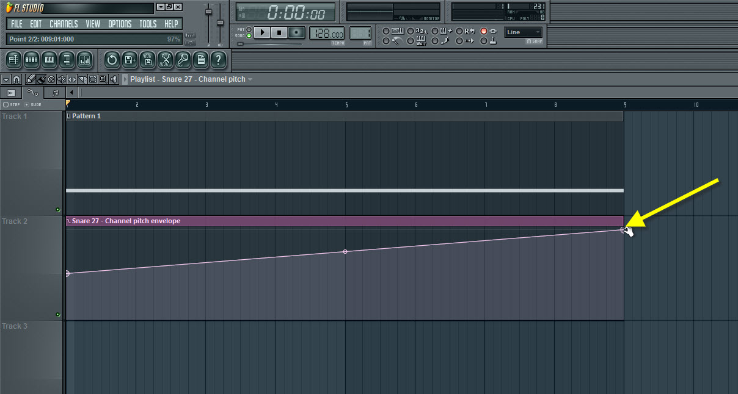This screenshot has width=738, height=394.
Task: Open the HELP menu
Action: pyautogui.click(x=171, y=24)
